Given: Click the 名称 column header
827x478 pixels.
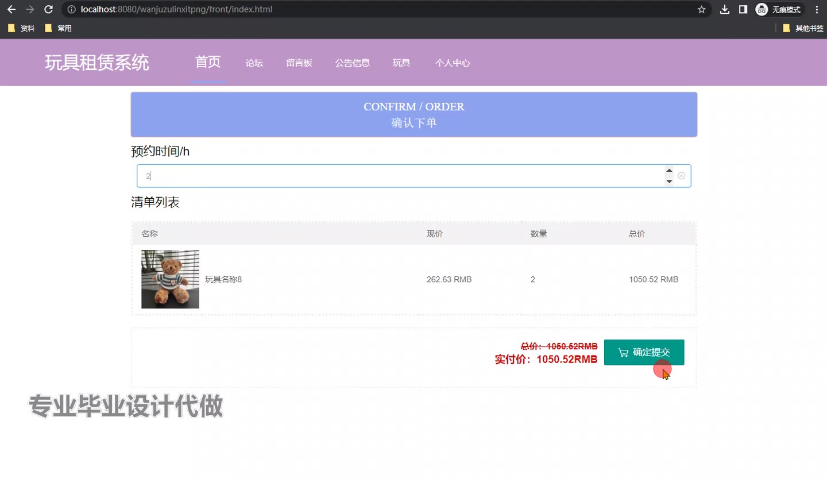Looking at the screenshot, I should pos(149,234).
